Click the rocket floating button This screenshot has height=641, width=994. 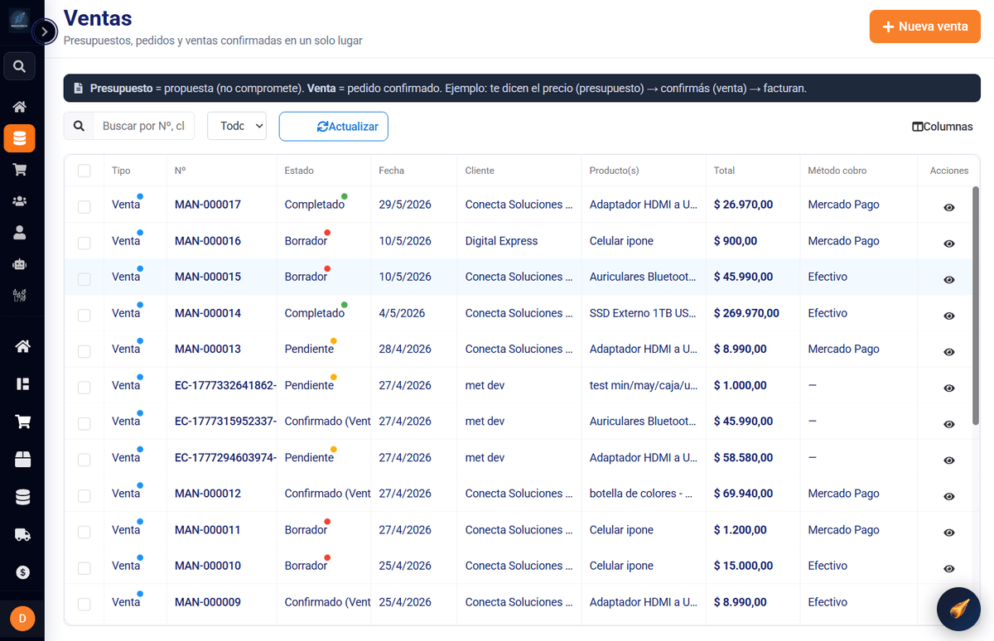(958, 610)
